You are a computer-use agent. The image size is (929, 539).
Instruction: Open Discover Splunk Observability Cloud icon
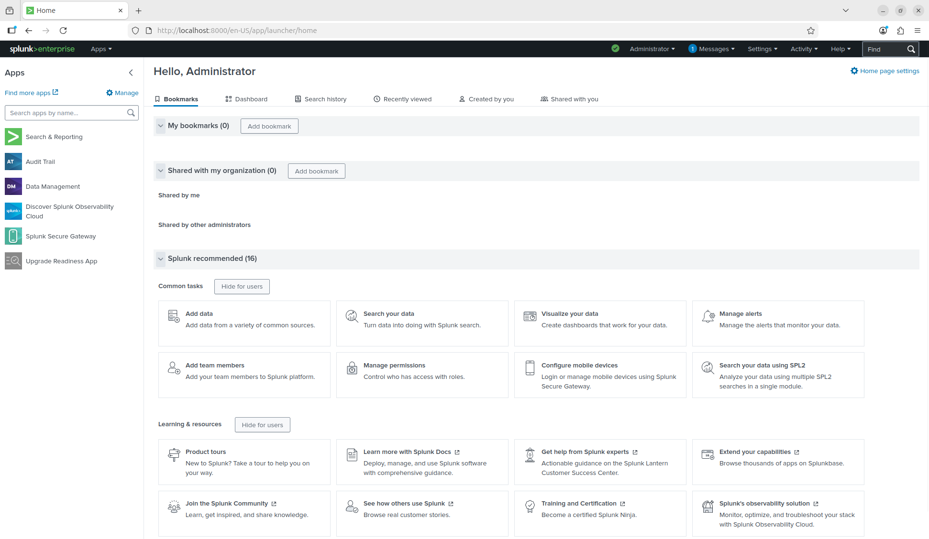[13, 211]
